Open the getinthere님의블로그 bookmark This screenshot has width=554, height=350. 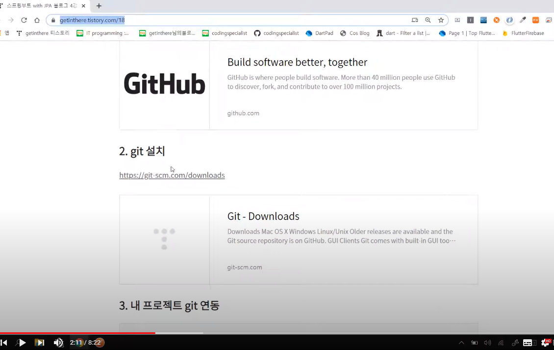click(167, 33)
